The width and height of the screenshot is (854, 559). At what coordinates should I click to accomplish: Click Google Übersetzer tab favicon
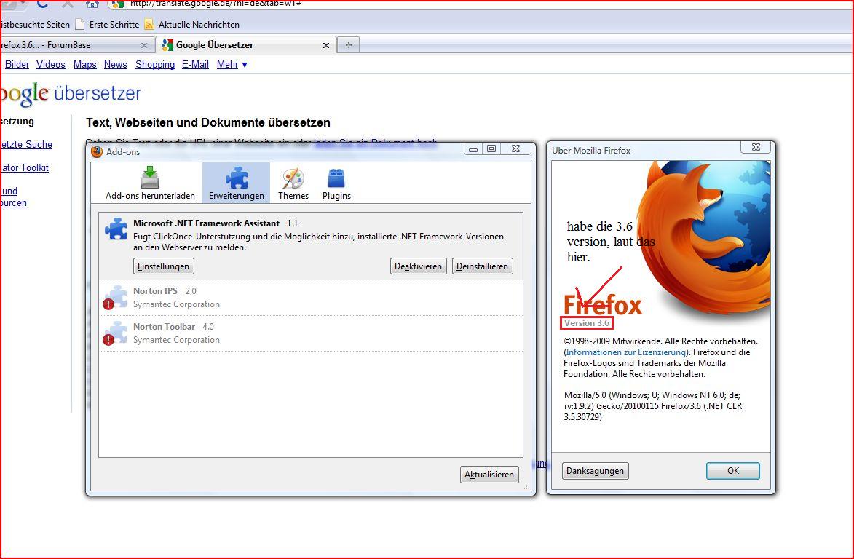[x=167, y=44]
